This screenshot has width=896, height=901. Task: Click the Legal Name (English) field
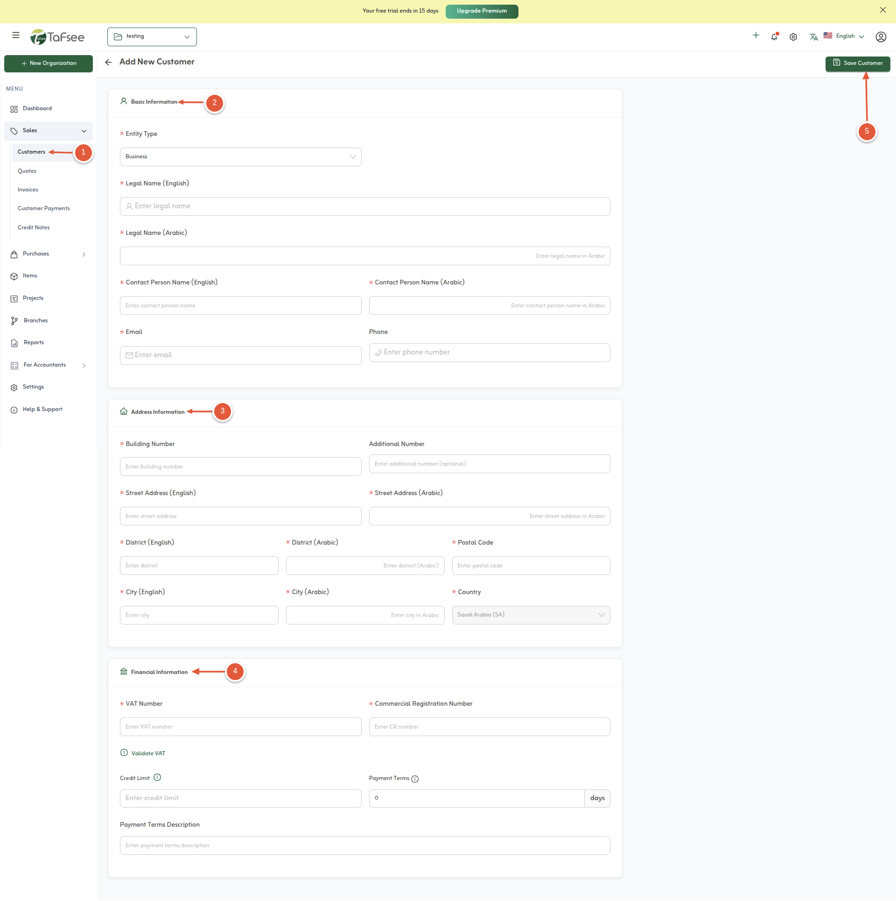click(365, 206)
